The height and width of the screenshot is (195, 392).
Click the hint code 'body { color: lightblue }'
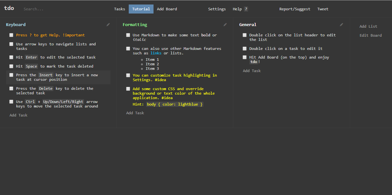[x=175, y=104]
